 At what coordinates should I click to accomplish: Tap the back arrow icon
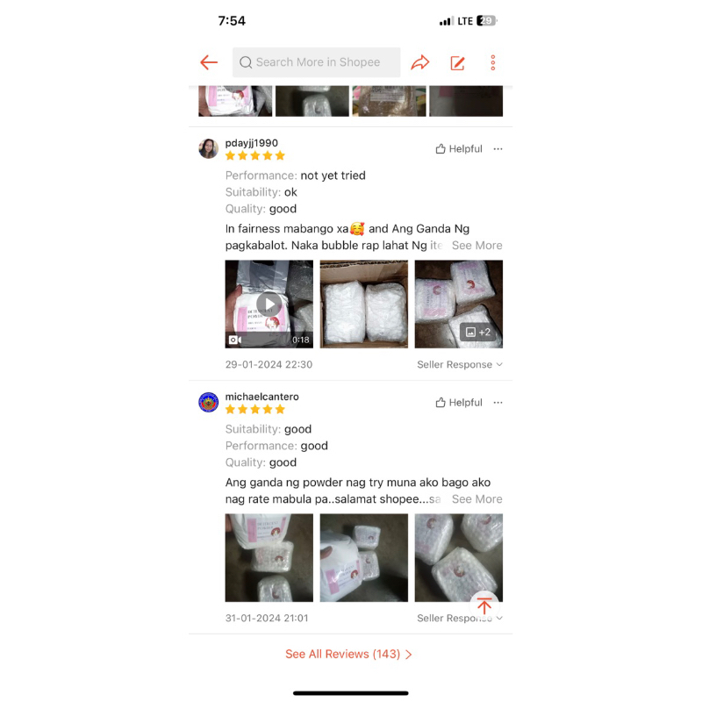click(x=209, y=62)
